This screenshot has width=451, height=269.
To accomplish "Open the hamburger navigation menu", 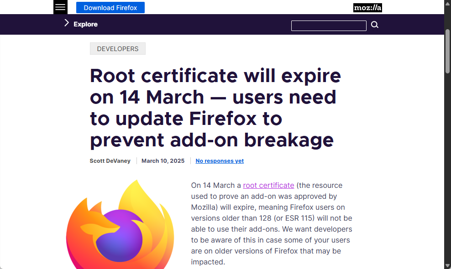I will 60,7.
